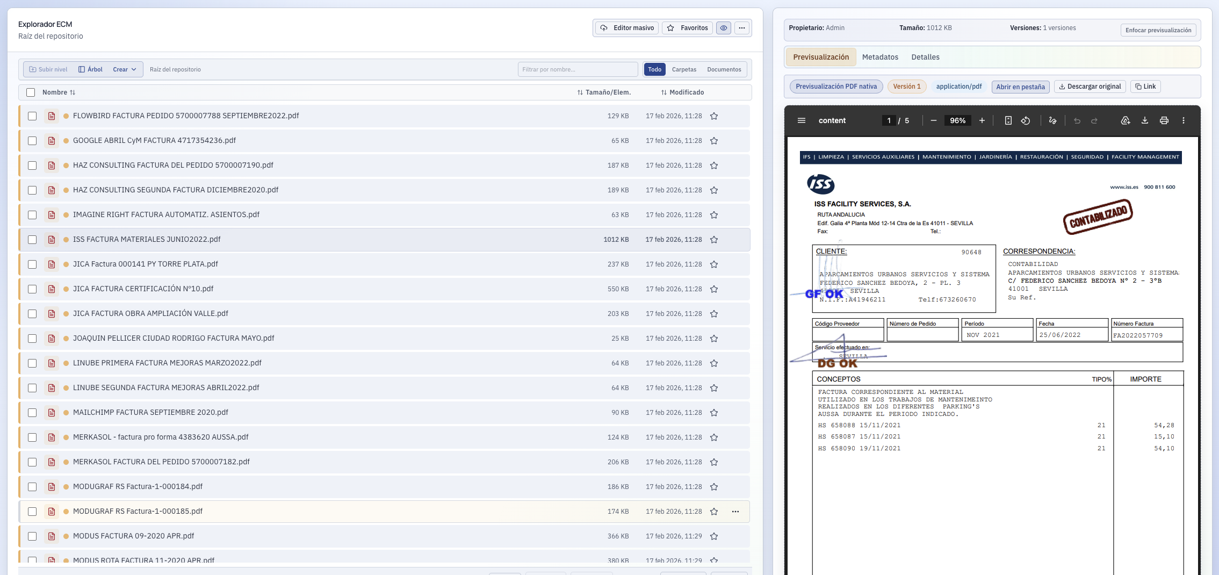The image size is (1219, 575).
Task: Rotate the PDF page
Action: coord(1026,120)
